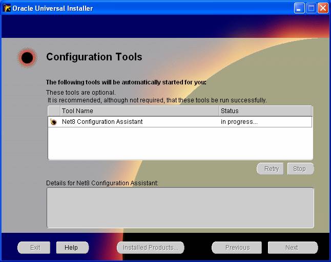The width and height of the screenshot is (331, 262).
Task: Go back with the Previous button
Action: click(x=237, y=248)
